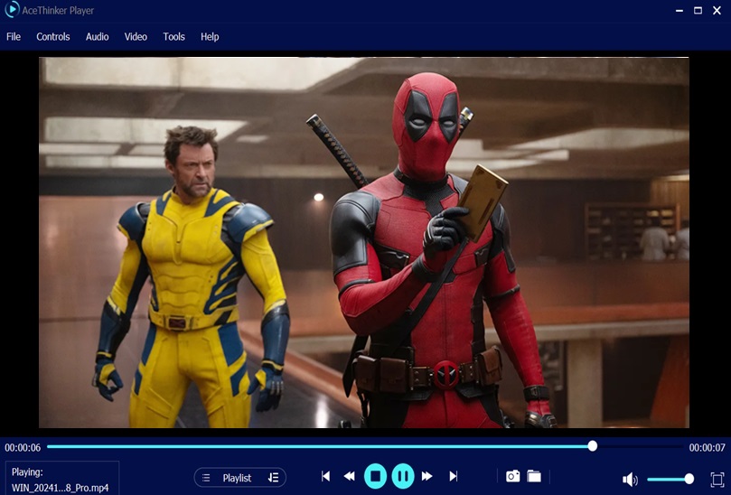Minimize the AceThinker Player window
The width and height of the screenshot is (731, 495).
coord(679,10)
